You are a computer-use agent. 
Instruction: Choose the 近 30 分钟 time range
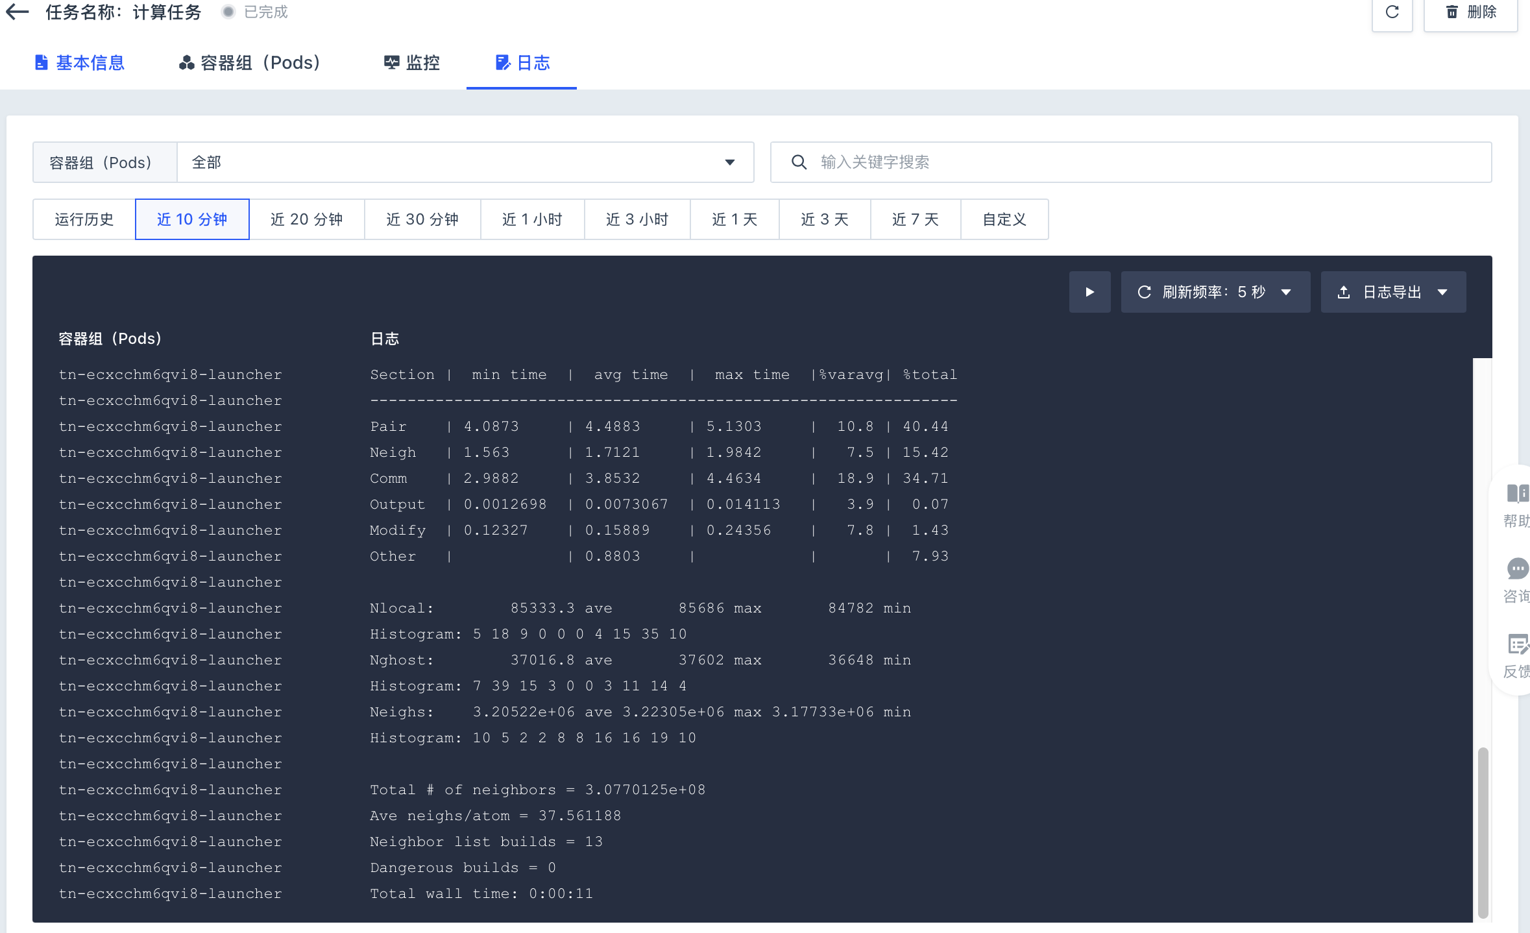click(x=422, y=219)
